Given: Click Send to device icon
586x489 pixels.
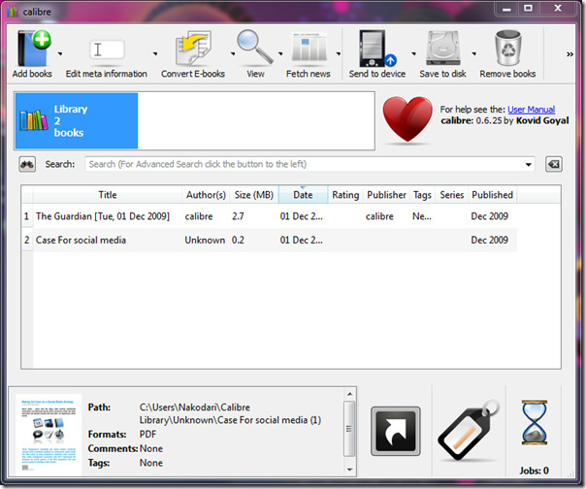Looking at the screenshot, I should click(x=377, y=49).
